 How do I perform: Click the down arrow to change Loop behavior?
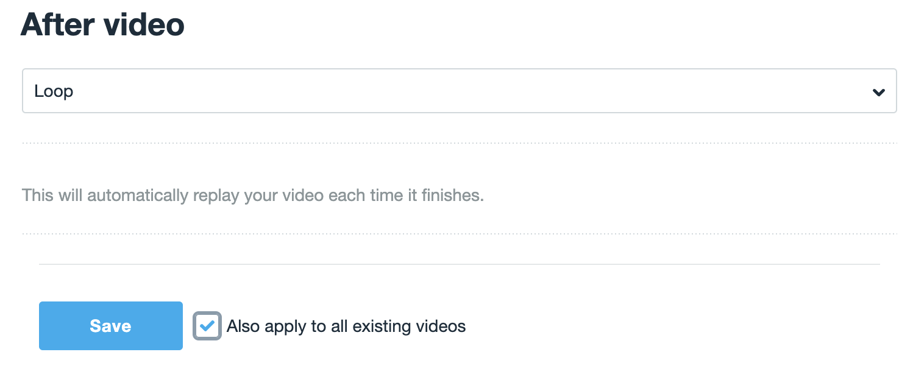878,92
